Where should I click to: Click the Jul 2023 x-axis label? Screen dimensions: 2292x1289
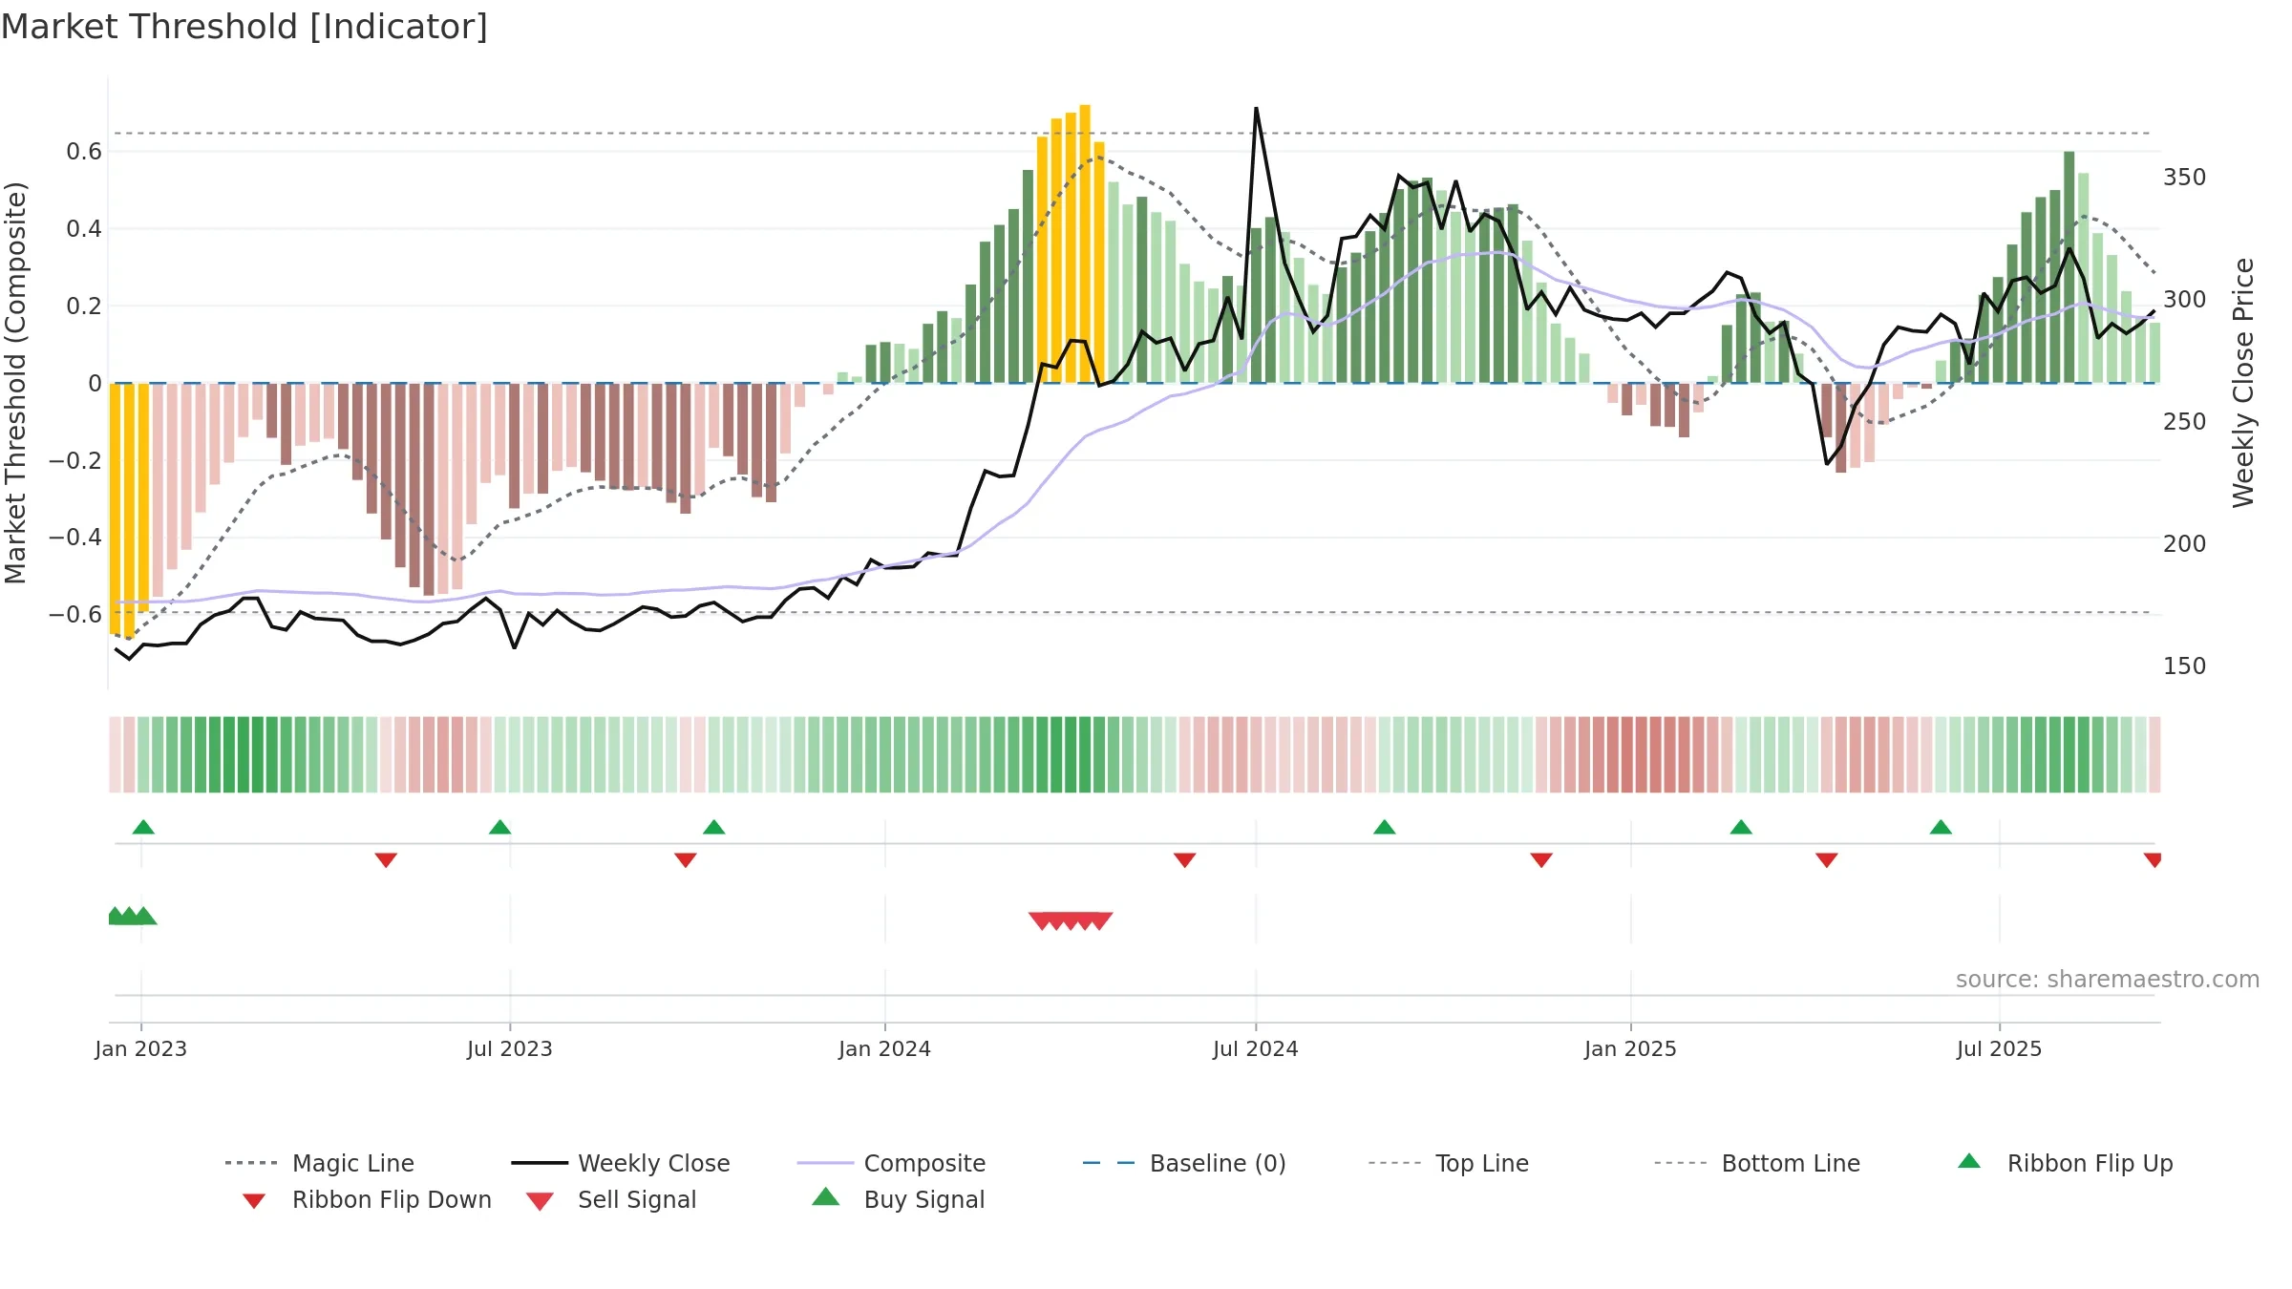pos(510,1048)
